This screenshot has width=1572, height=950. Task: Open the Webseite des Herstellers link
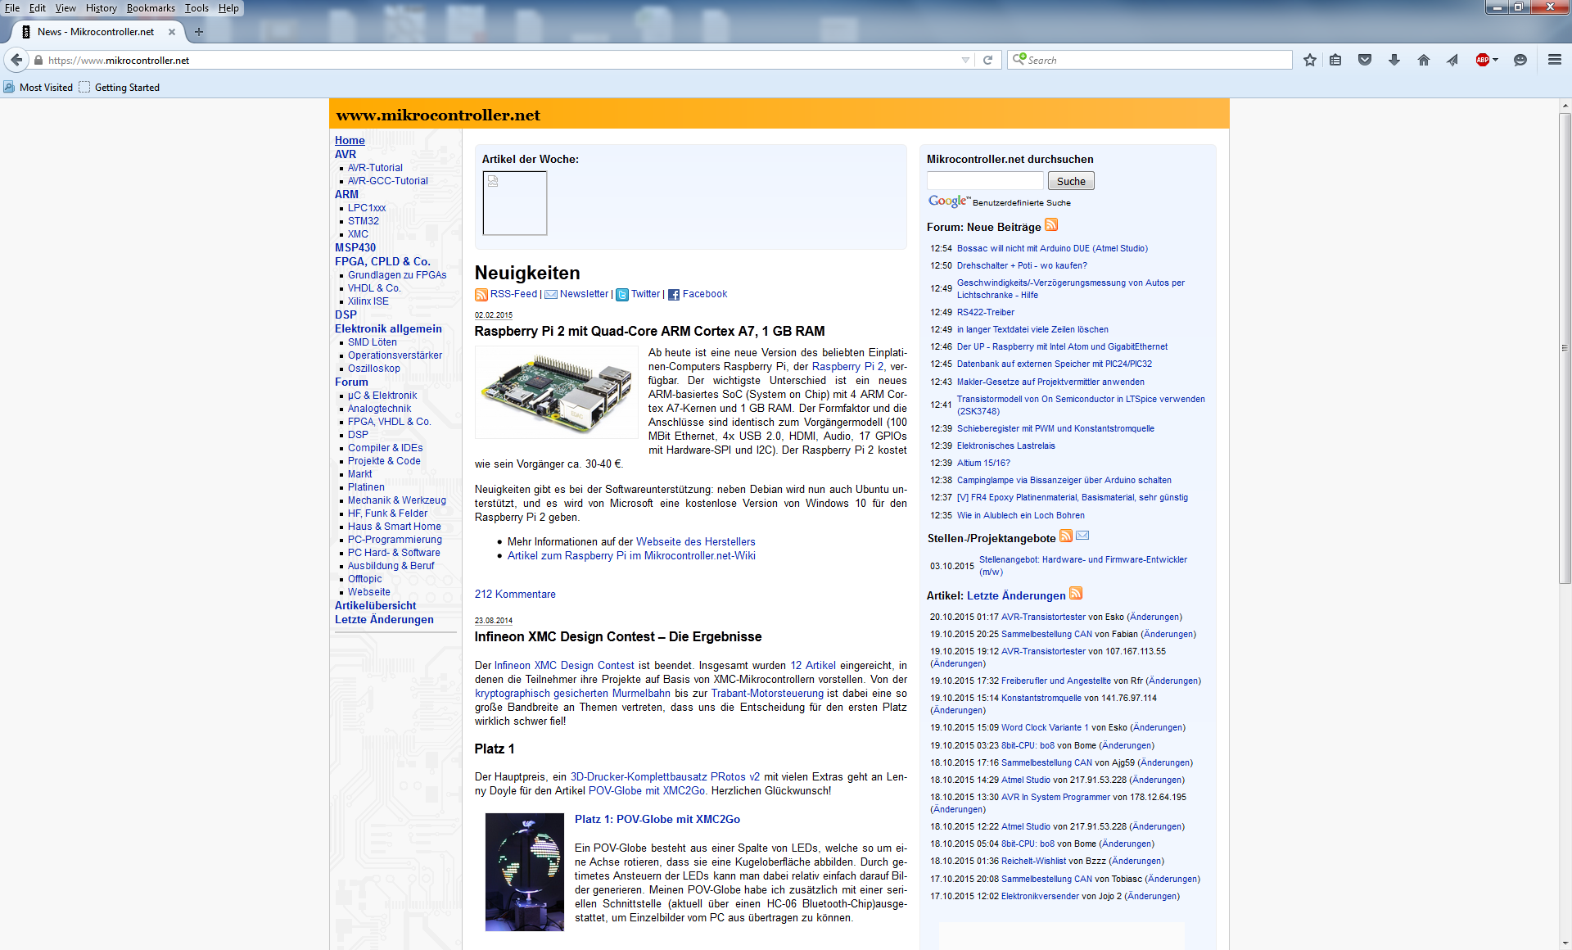point(695,542)
